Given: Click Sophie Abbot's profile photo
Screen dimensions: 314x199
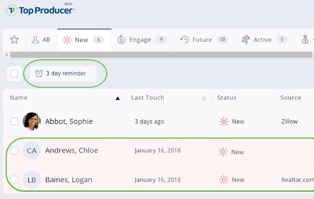Looking at the screenshot, I should click(x=32, y=121).
